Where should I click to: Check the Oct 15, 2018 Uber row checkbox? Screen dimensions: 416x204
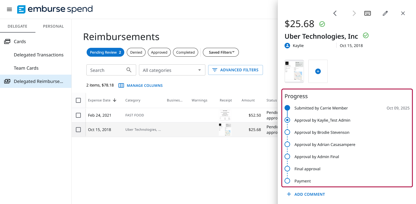pyautogui.click(x=78, y=129)
